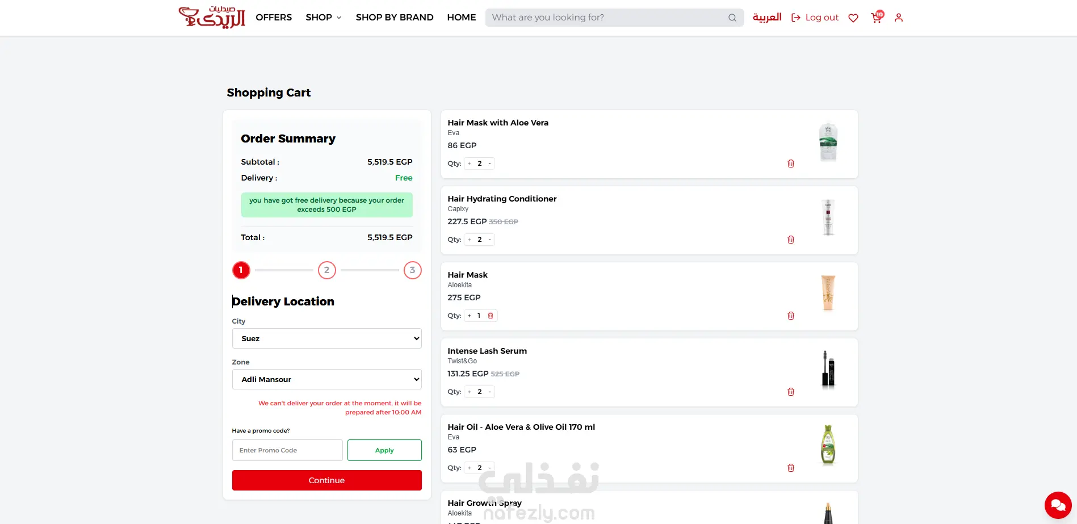Open the Eva Hair Oil product image

click(x=828, y=445)
